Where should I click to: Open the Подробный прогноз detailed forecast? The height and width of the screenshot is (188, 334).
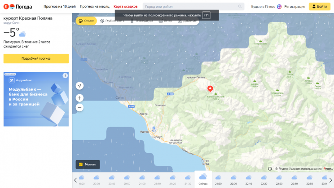(x=36, y=58)
